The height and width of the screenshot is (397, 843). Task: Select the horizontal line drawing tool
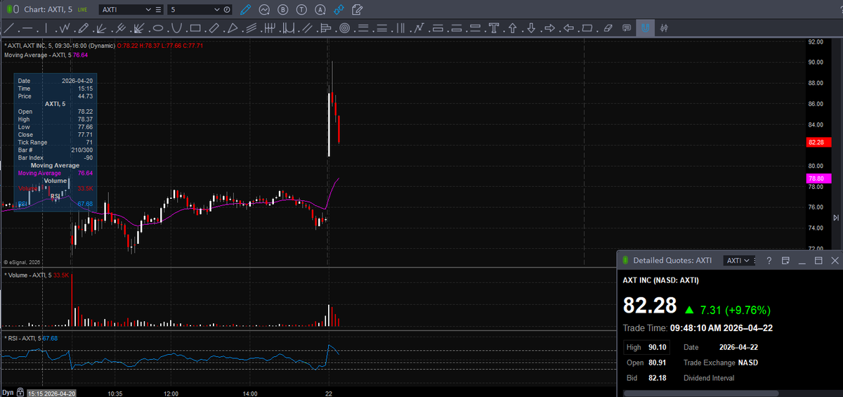coord(28,28)
